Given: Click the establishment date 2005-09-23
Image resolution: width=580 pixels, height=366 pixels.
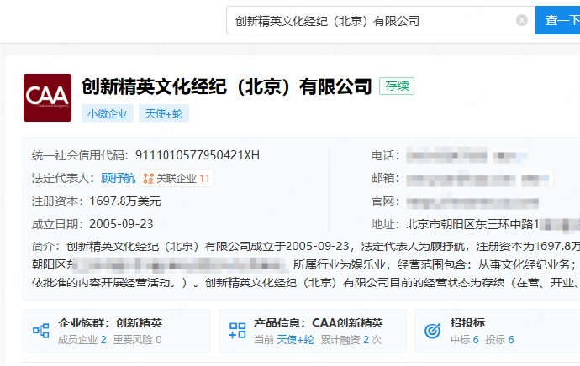Looking at the screenshot, I should coord(121,224).
